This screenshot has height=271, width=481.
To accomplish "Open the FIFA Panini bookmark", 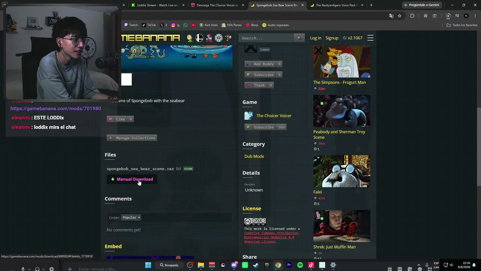I will pyautogui.click(x=231, y=25).
